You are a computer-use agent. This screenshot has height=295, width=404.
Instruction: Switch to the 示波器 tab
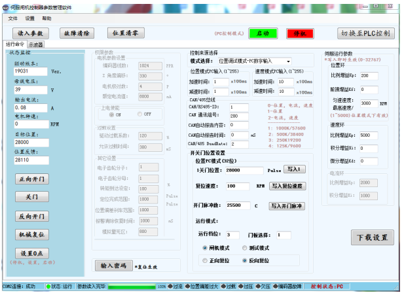[x=36, y=44]
